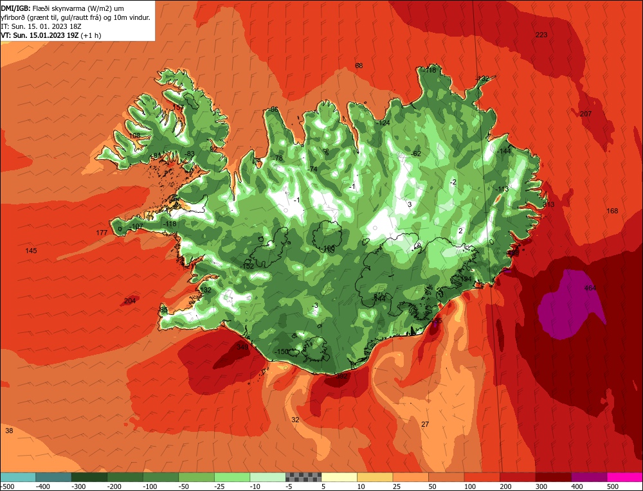Click the map value "38" in the southwest corner
643x491 pixels.
(9, 431)
